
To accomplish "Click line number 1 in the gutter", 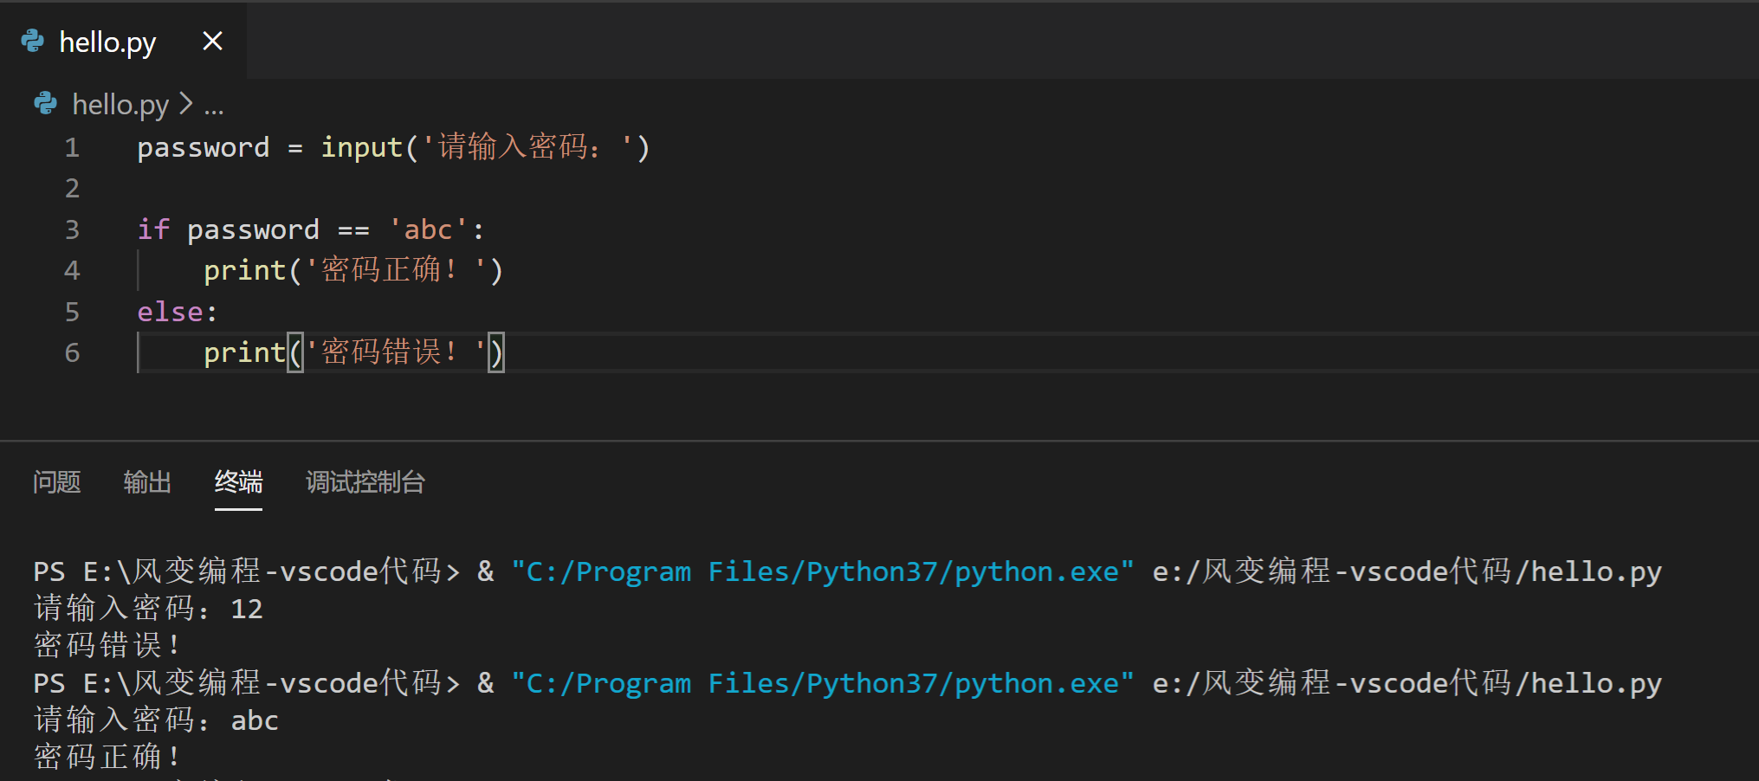I will (x=73, y=148).
